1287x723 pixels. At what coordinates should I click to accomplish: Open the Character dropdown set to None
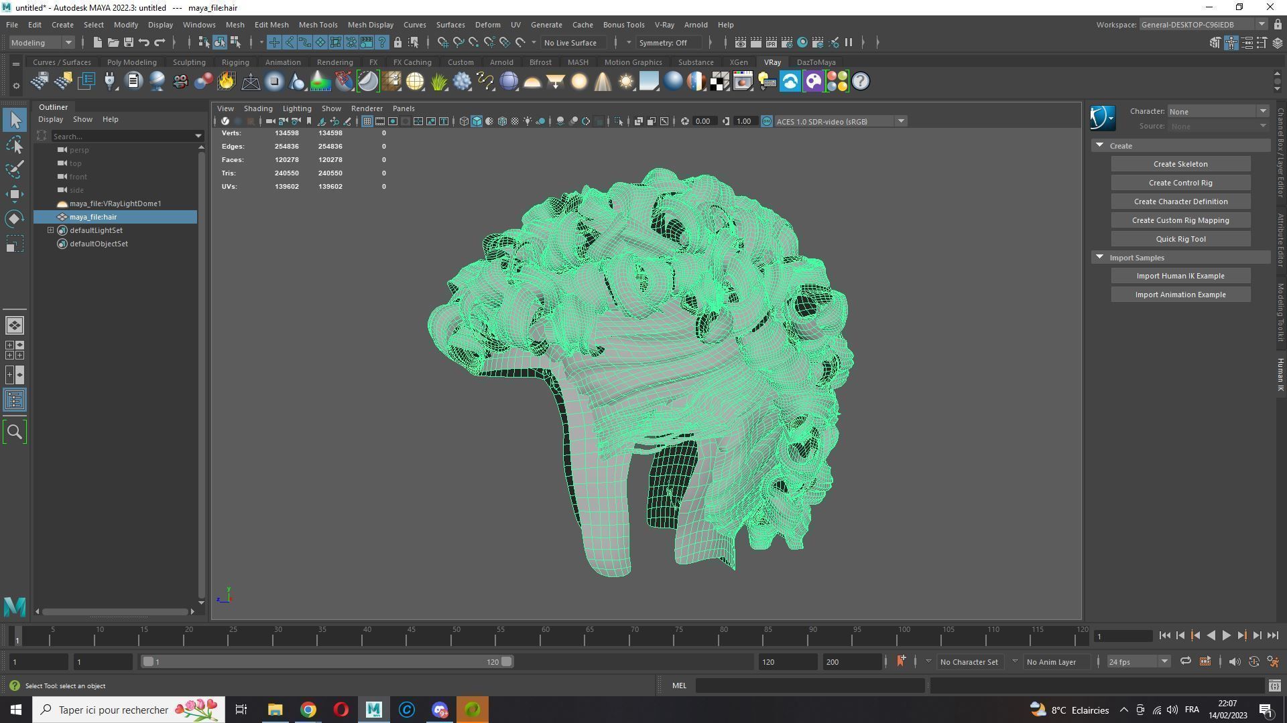[1217, 111]
